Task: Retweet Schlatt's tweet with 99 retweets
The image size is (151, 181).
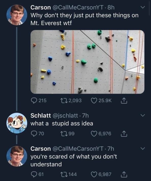Action: (64, 134)
